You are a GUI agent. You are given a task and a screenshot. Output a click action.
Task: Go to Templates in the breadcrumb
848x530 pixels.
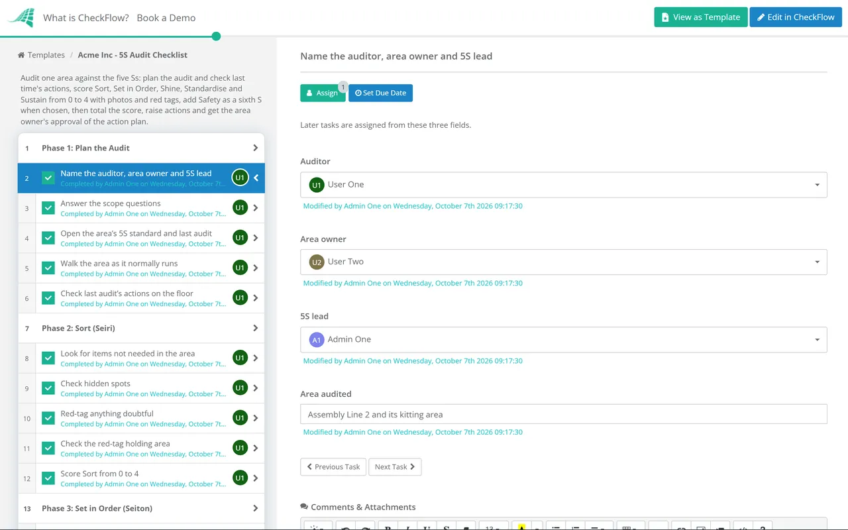[46, 55]
